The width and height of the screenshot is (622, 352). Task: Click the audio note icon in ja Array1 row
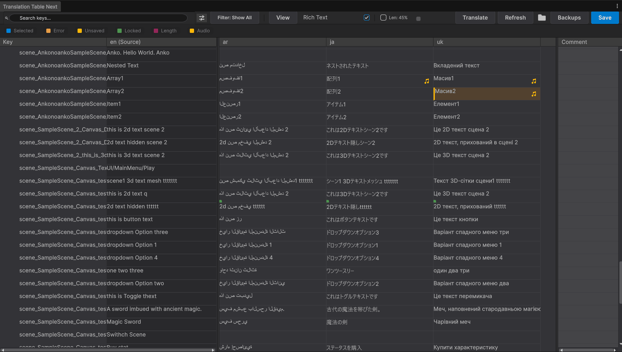426,81
